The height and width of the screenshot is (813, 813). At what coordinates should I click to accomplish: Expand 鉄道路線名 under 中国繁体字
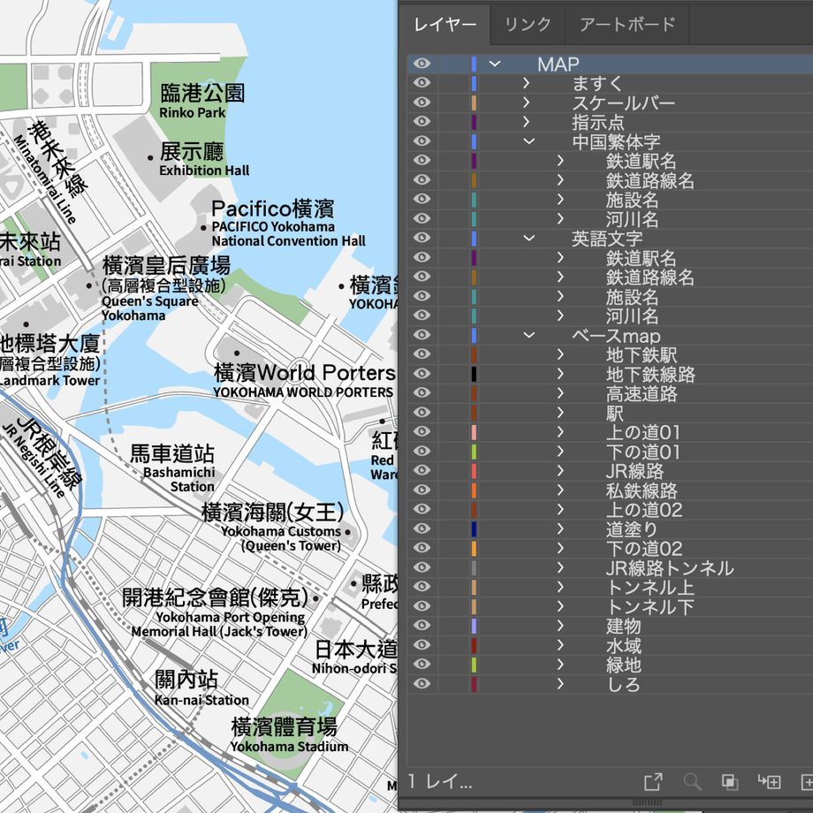pos(560,180)
